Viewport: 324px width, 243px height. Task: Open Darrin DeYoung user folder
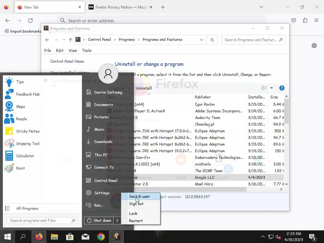(x=104, y=92)
